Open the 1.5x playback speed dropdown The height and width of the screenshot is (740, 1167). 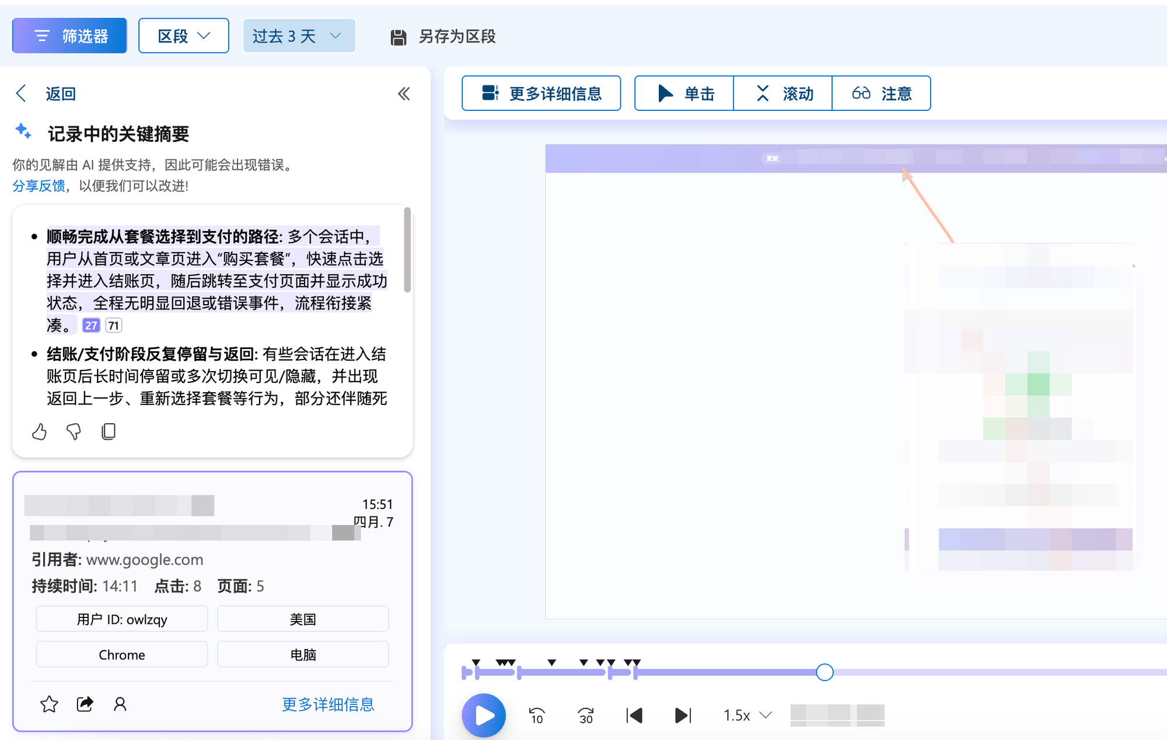point(747,715)
